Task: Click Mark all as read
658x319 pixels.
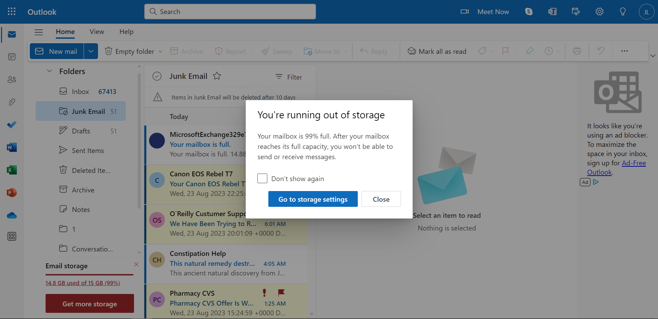Action: click(x=437, y=51)
